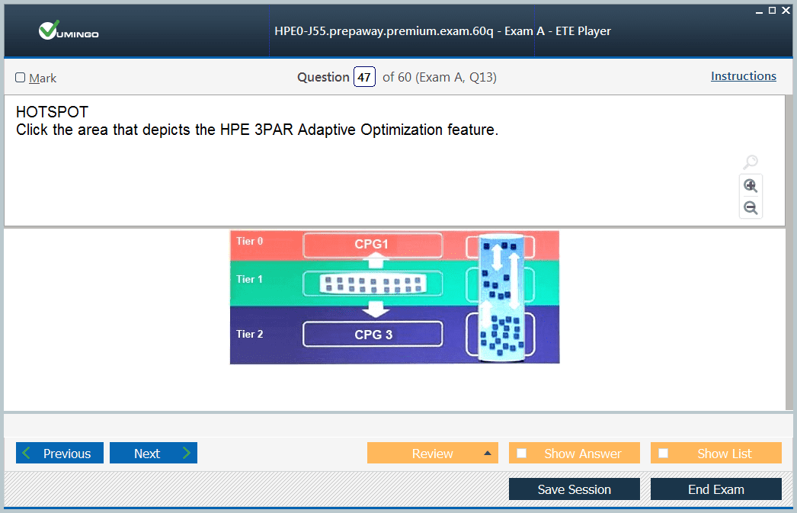This screenshot has width=797, height=513.
Task: Expand the Review dropdown arrow
Action: coord(487,454)
